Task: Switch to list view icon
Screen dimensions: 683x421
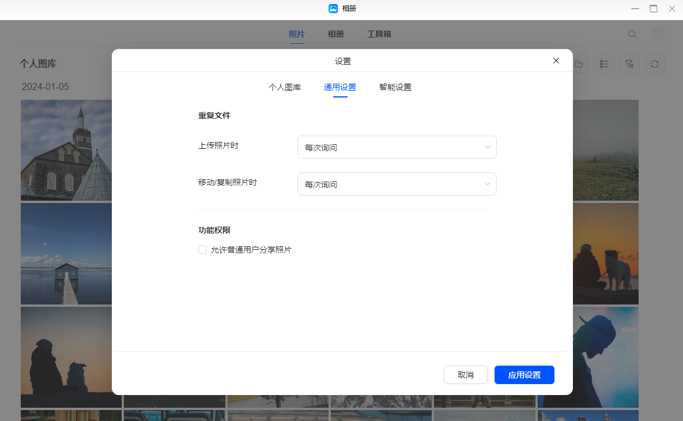Action: click(603, 64)
